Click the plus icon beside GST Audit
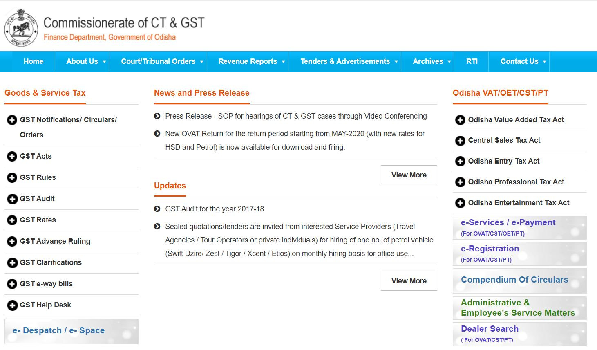Image resolution: width=597 pixels, height=350 pixels. (12, 199)
